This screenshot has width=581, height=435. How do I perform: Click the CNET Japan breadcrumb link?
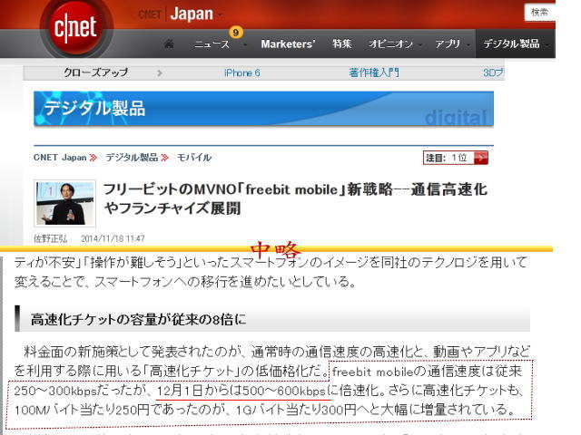(60, 158)
